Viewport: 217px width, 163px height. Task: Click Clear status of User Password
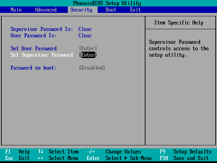(x=85, y=35)
